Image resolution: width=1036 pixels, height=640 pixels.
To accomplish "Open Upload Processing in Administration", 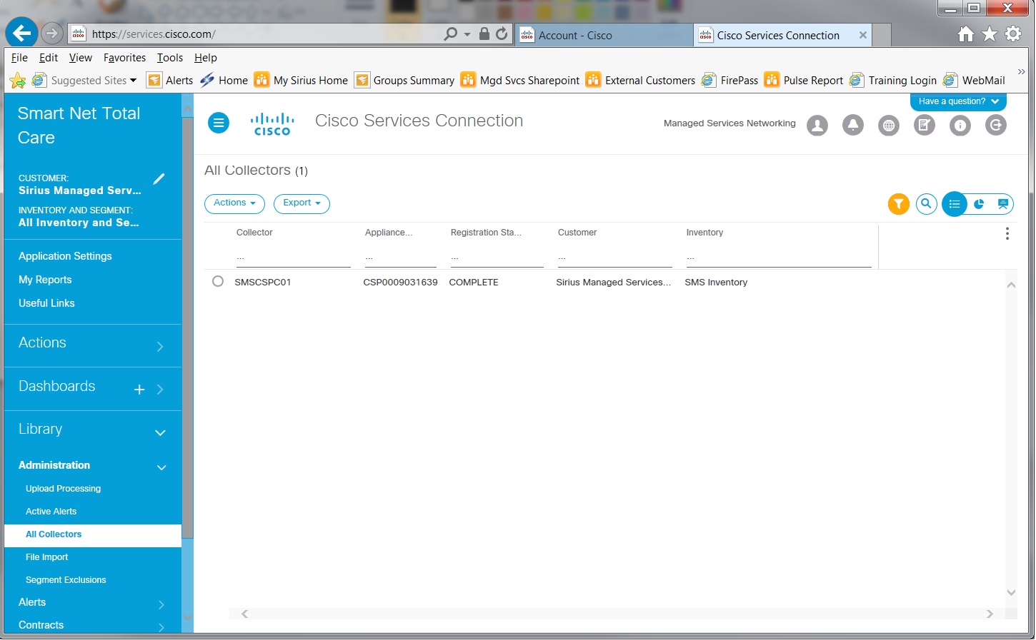I will pos(63,489).
